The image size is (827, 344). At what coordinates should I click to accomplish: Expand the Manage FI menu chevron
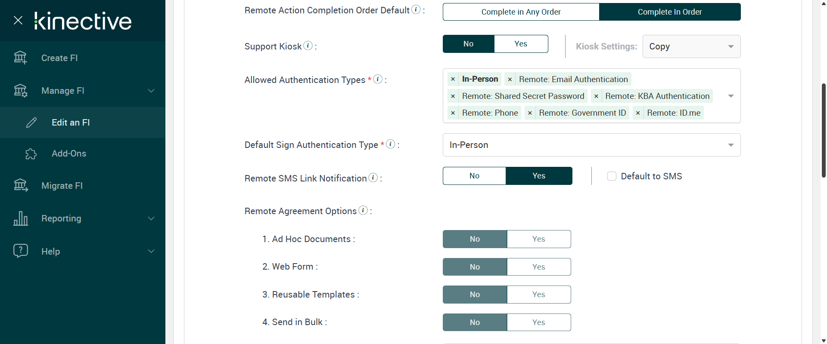(x=151, y=91)
